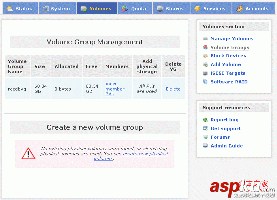The height and width of the screenshot is (200, 277).
Task: Click the Quota tab pie icon
Action: 125,8
